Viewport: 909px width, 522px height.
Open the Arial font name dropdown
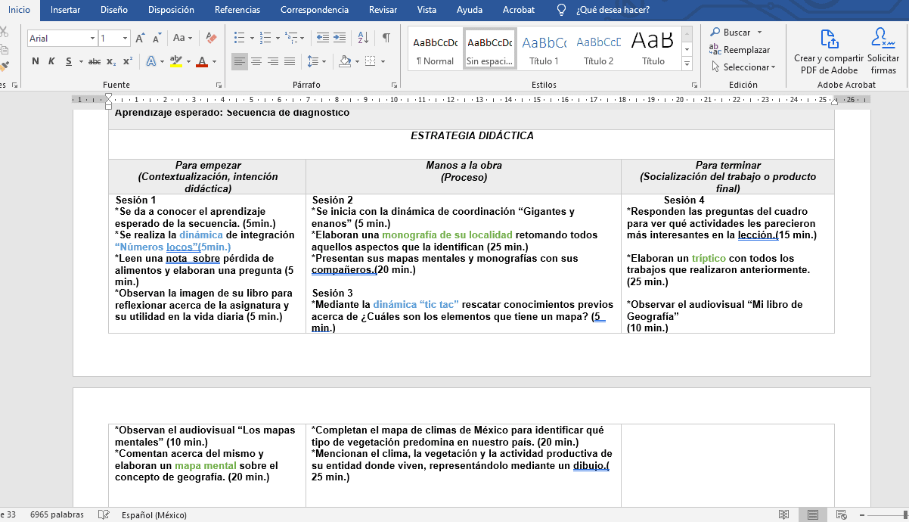[93, 38]
